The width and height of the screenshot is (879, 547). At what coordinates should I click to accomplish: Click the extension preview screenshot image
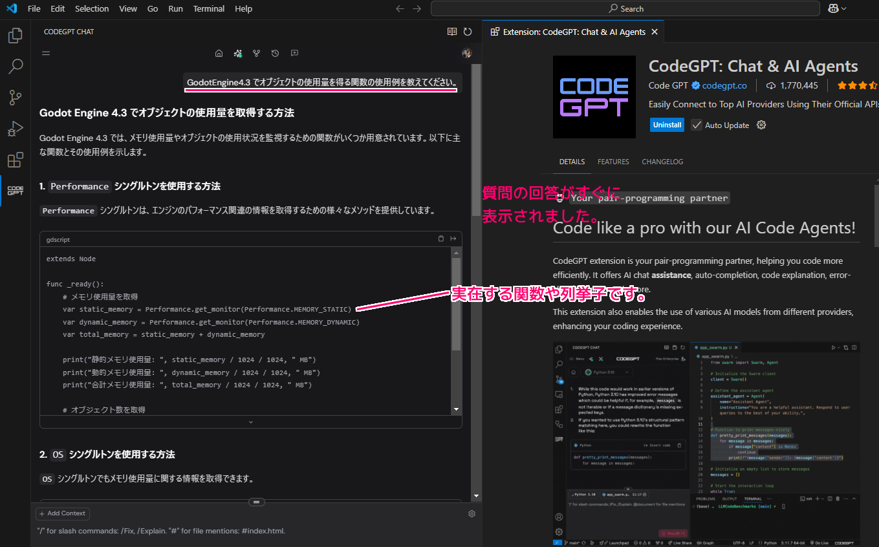(706, 444)
